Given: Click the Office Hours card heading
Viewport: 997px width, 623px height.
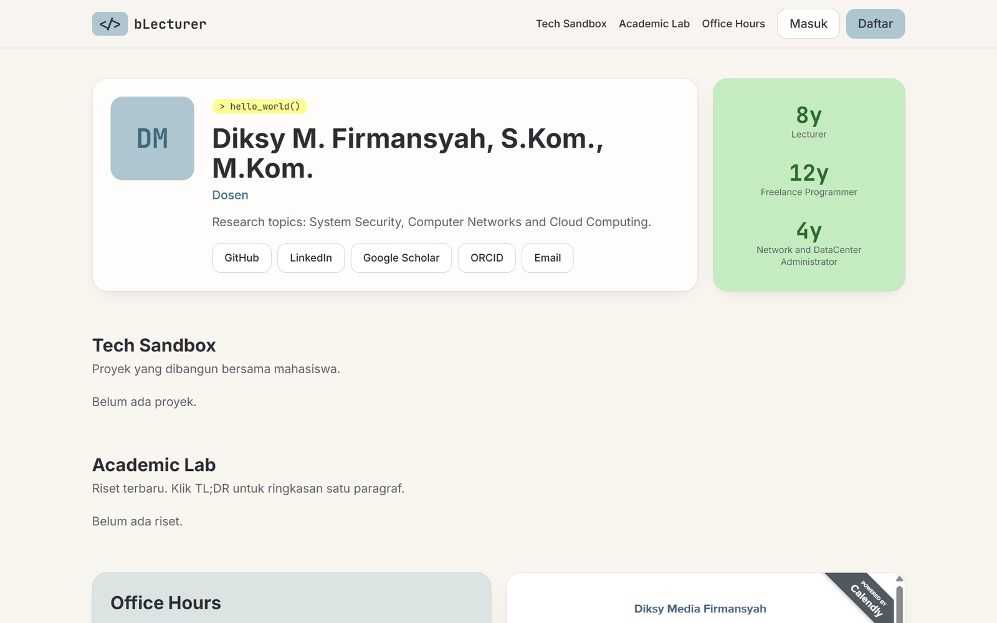Looking at the screenshot, I should (x=166, y=603).
